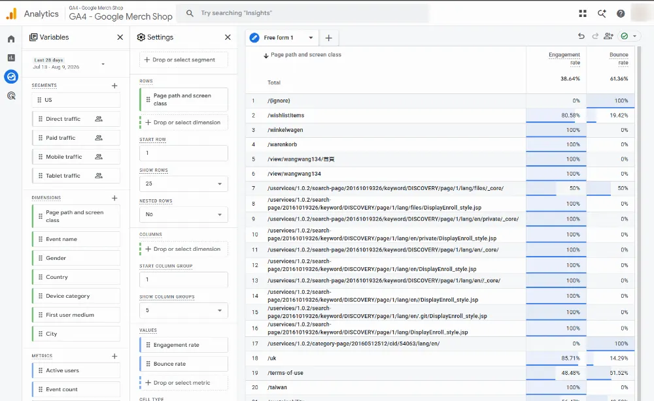
Task: Click the Page path and screen class row chip
Action: point(184,99)
